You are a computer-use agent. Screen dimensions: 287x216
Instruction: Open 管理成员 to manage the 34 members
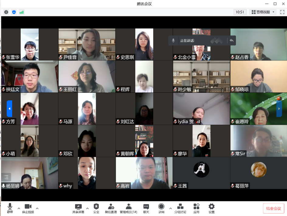pyautogui.click(x=128, y=208)
